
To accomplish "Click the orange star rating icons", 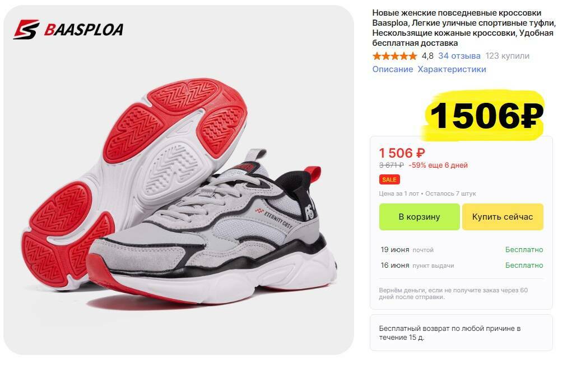I will (394, 56).
